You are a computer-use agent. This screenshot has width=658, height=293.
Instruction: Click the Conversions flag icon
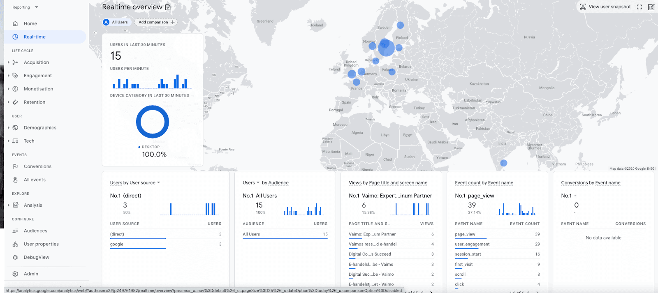tap(15, 166)
